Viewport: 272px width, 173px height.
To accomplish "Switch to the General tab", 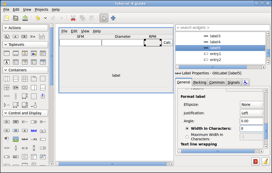I will click(183, 82).
